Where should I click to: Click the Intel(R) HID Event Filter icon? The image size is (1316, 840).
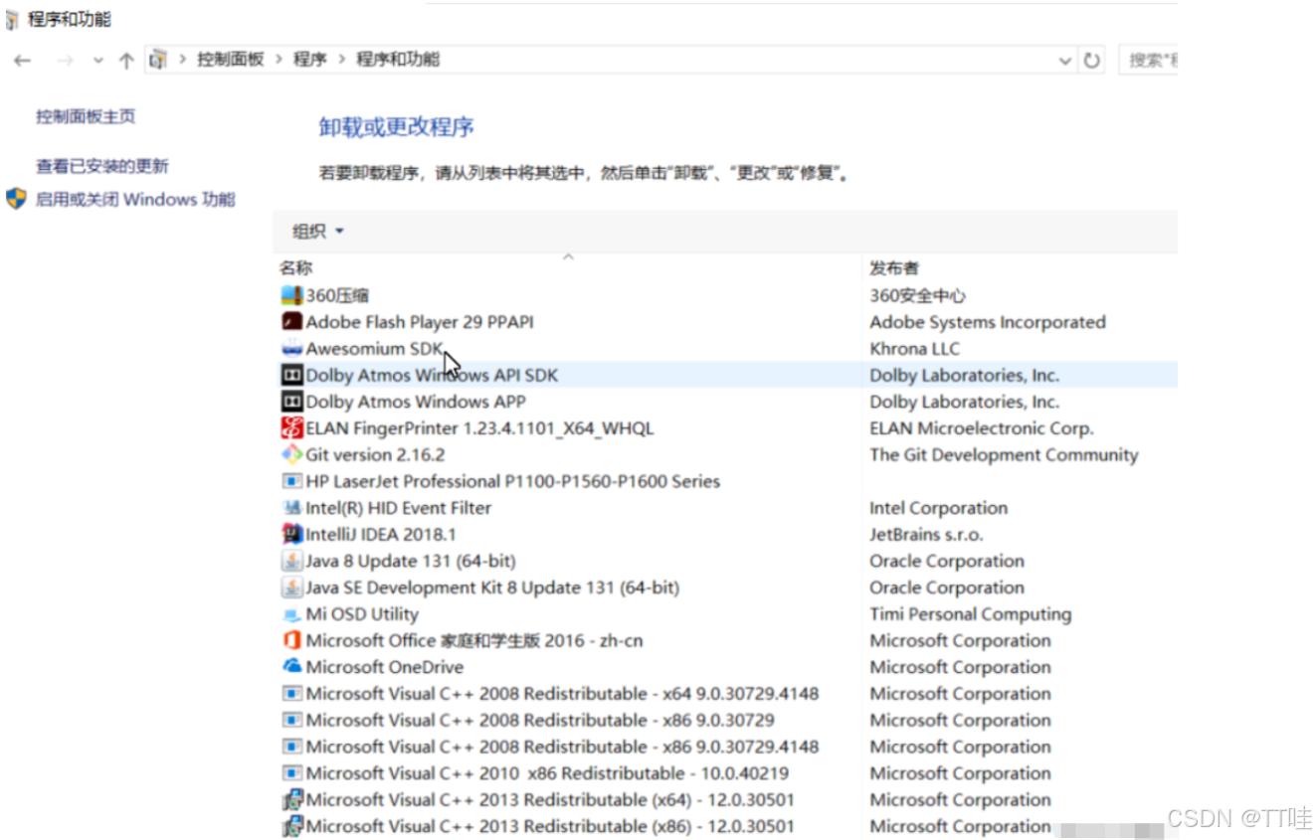tap(291, 508)
